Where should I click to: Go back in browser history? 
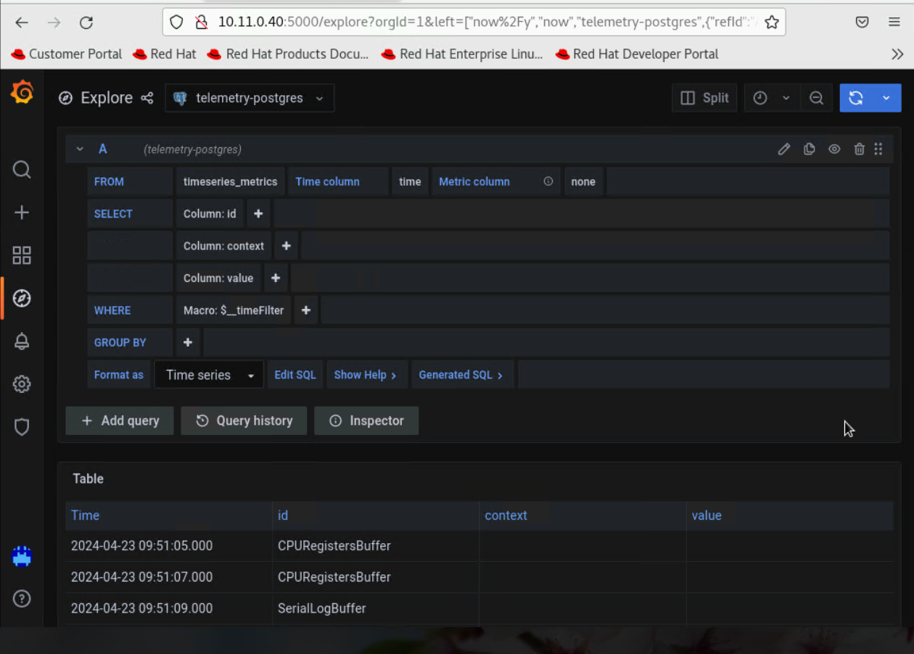[x=22, y=22]
